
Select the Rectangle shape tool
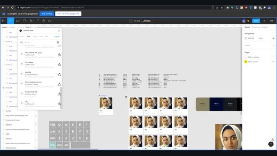(24, 21)
